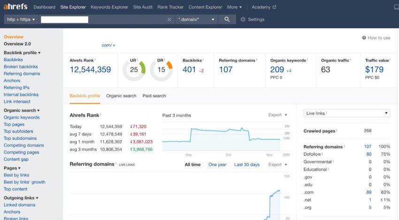
Task: Collapse the Organic search sidebar section
Action: (22, 110)
